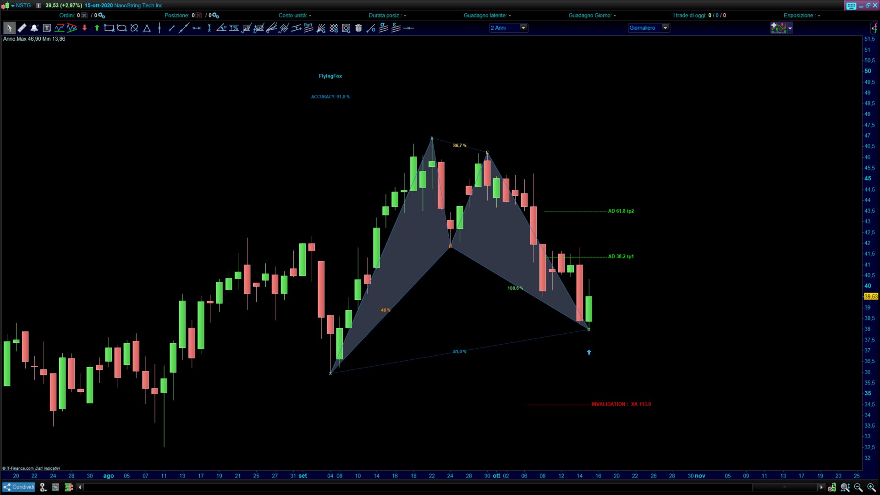Screen dimensions: 880x495
Task: Select the triangle drawing tool
Action: point(147,28)
